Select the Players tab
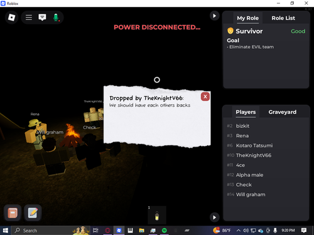314x235 pixels. [246, 112]
